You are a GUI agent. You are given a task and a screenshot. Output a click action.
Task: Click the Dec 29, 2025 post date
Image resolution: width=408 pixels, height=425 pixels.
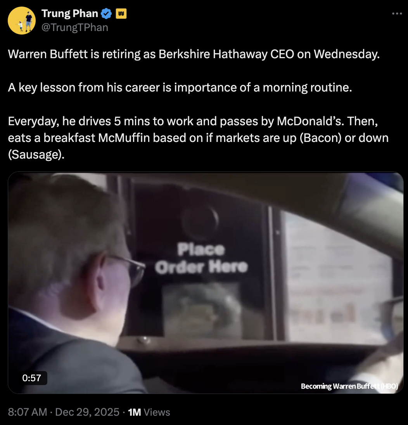click(87, 412)
